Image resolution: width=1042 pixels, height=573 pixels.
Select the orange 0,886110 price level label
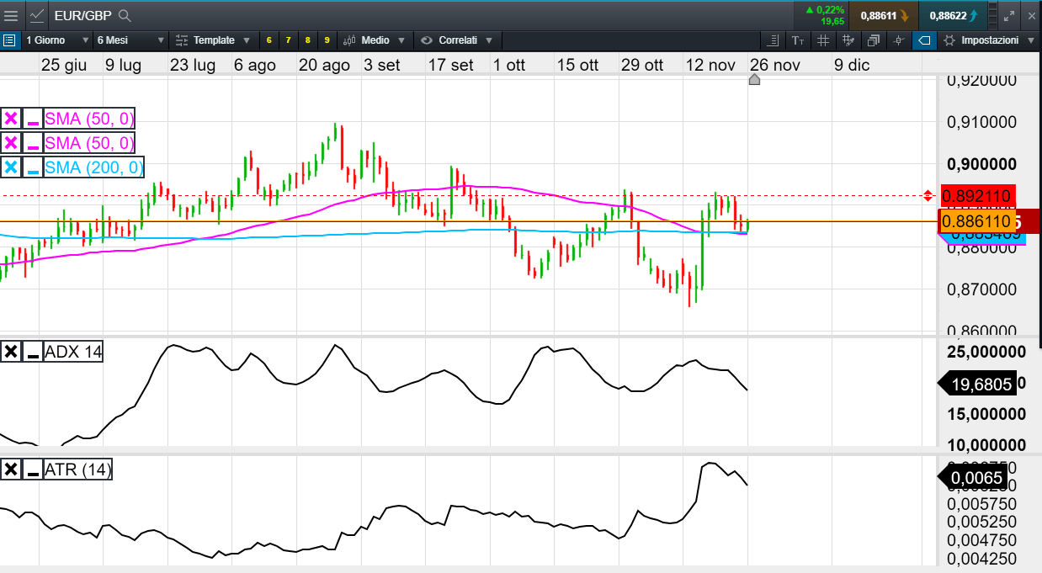[976, 221]
